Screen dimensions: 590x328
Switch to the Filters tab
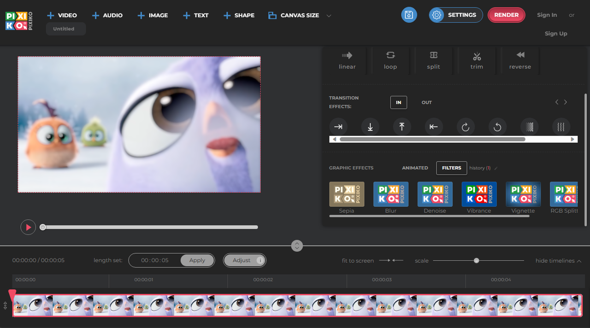coord(452,168)
